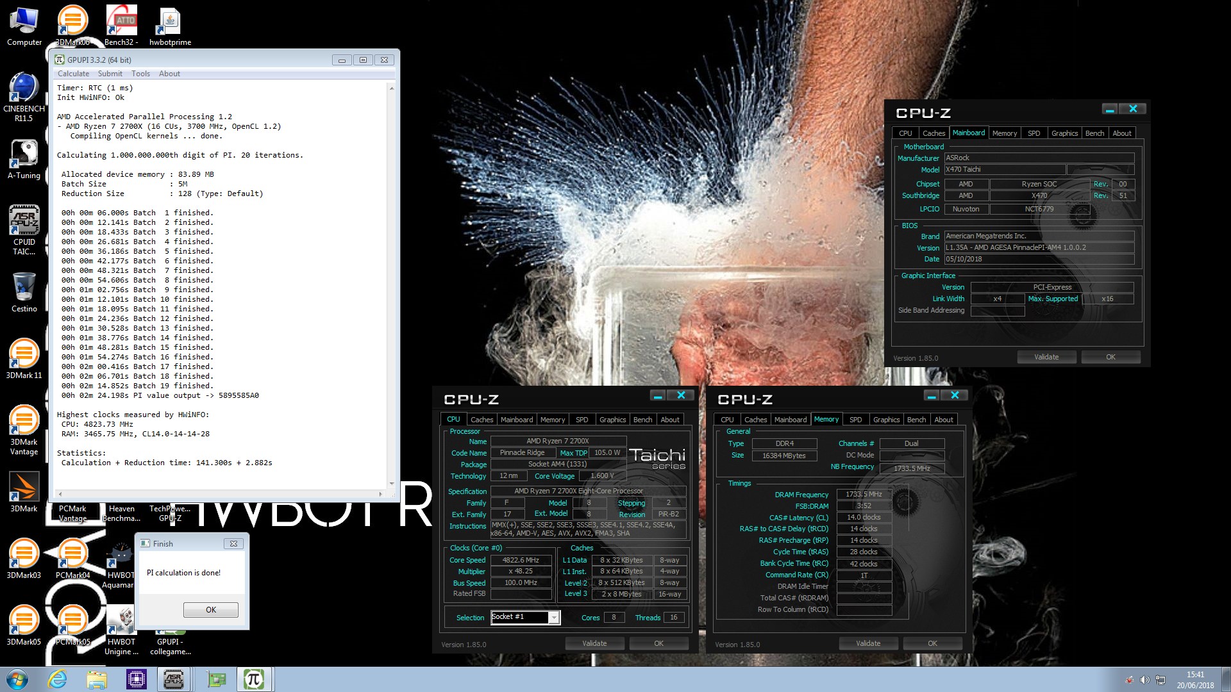Click OK in CPU-Z Memory window
The height and width of the screenshot is (692, 1231).
[932, 643]
